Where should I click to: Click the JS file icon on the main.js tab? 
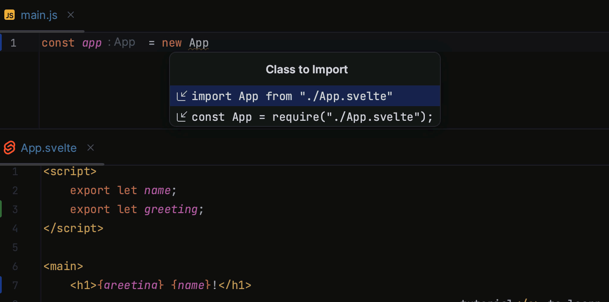click(x=9, y=15)
